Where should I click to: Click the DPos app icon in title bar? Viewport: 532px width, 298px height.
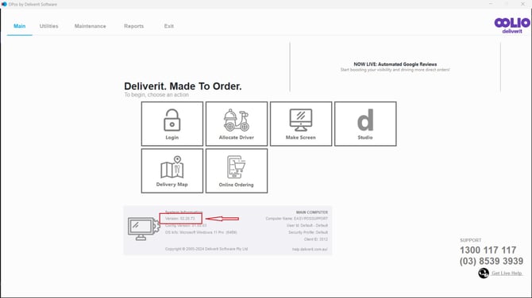(4, 4)
